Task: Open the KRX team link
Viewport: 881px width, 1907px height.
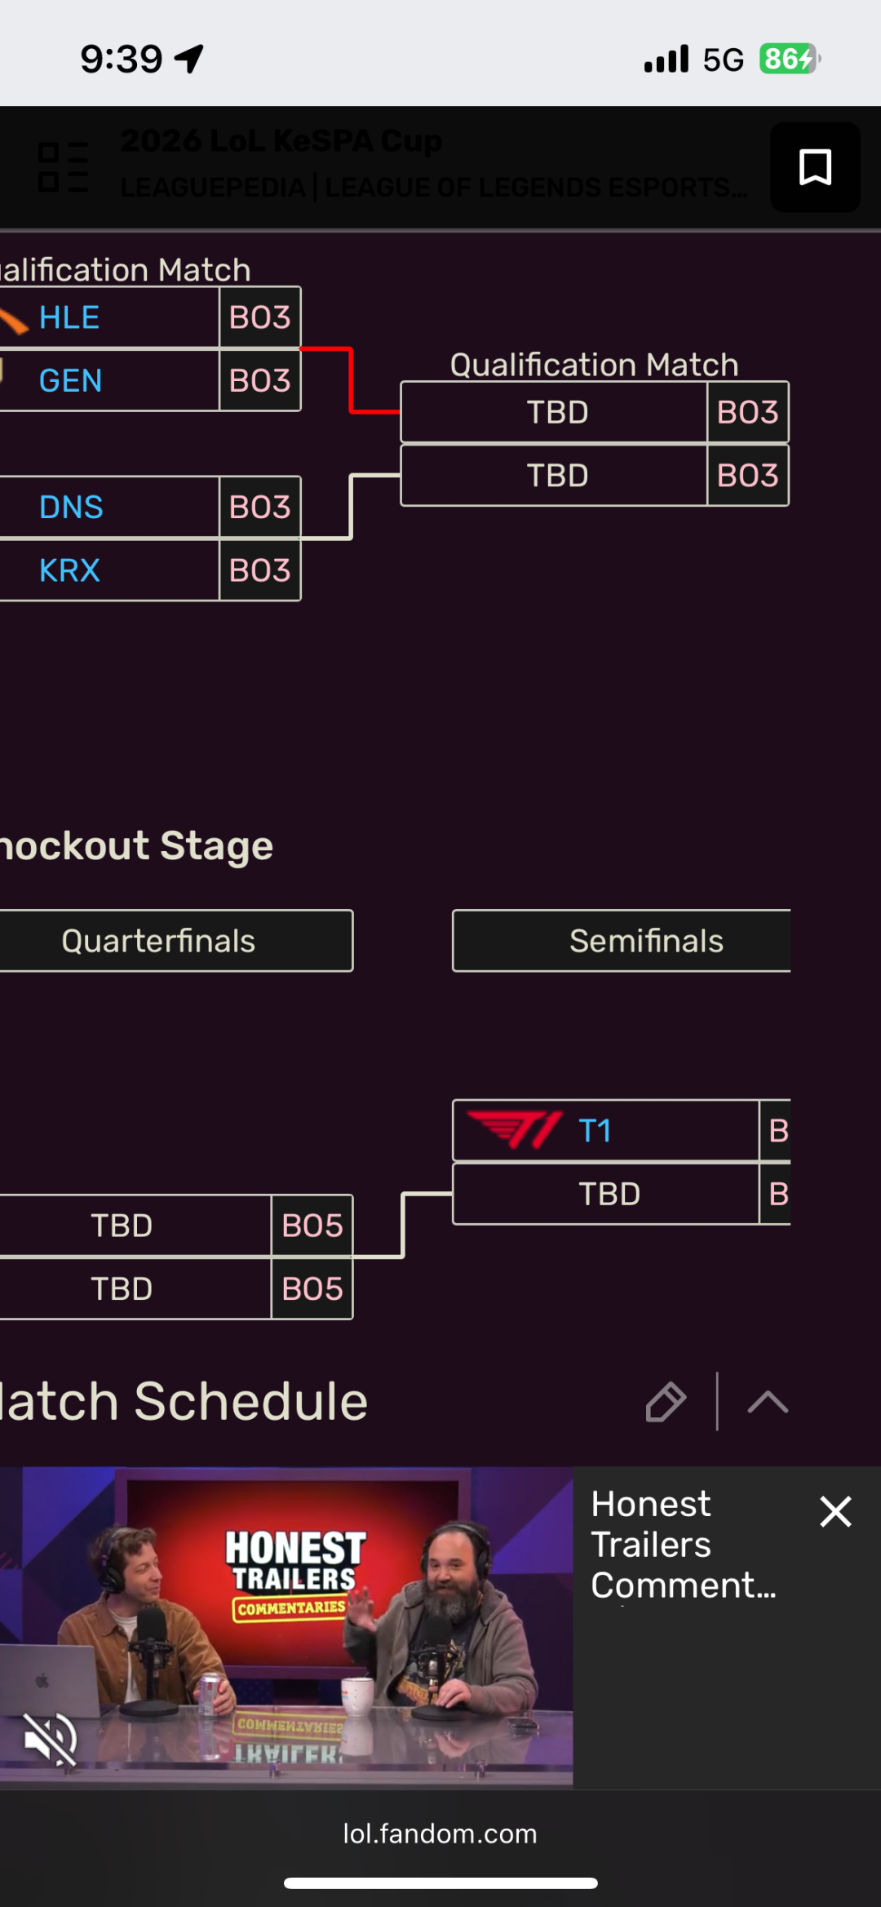Action: (69, 570)
